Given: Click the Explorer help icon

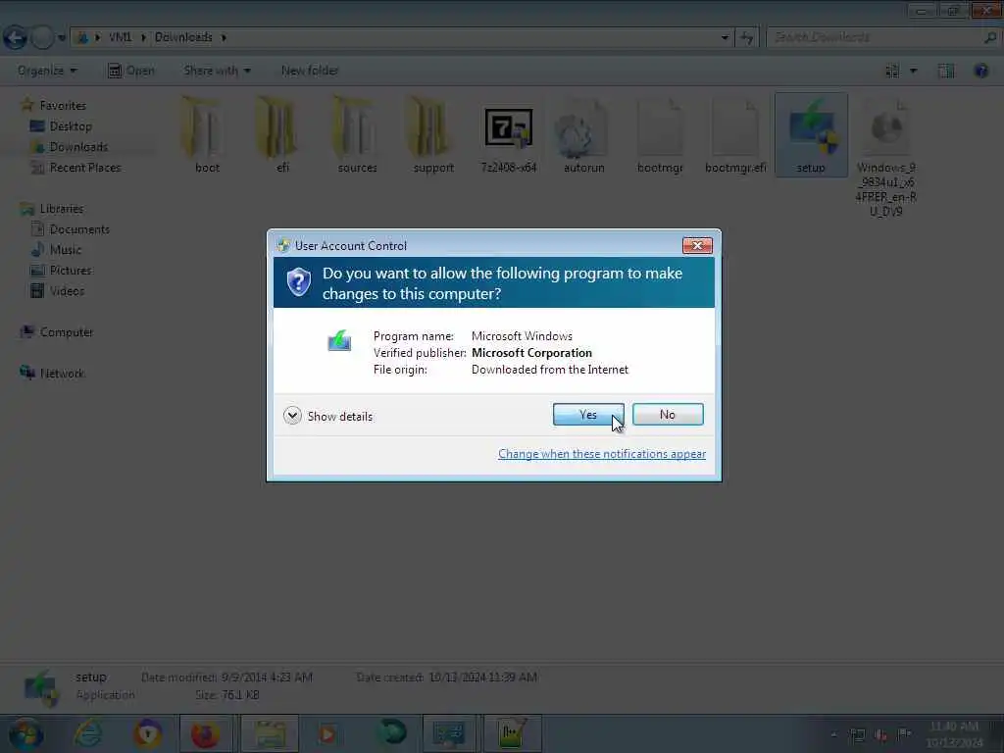Looking at the screenshot, I should coord(980,71).
